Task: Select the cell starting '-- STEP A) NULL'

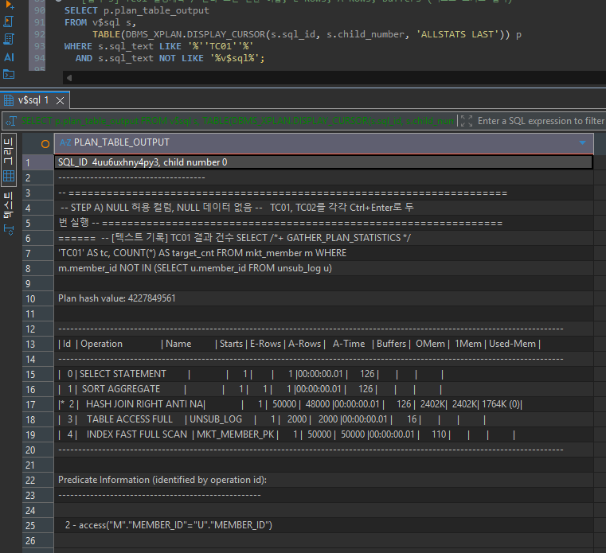Action: point(324,208)
